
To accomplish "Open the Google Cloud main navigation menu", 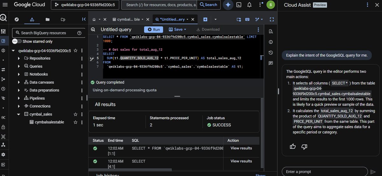I will (4, 5).
